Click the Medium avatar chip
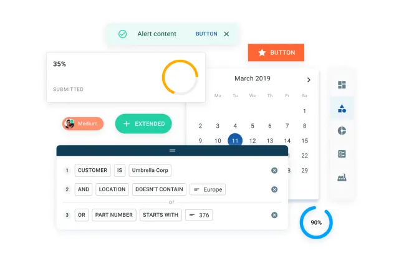 click(83, 123)
